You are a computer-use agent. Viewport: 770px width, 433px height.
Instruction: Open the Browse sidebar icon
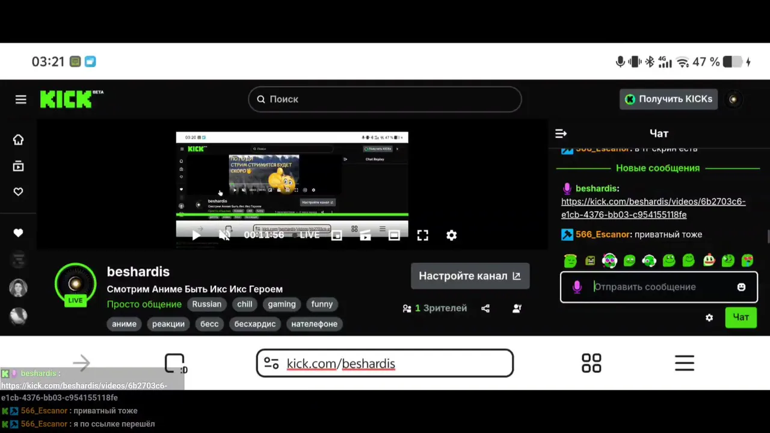tap(19, 166)
